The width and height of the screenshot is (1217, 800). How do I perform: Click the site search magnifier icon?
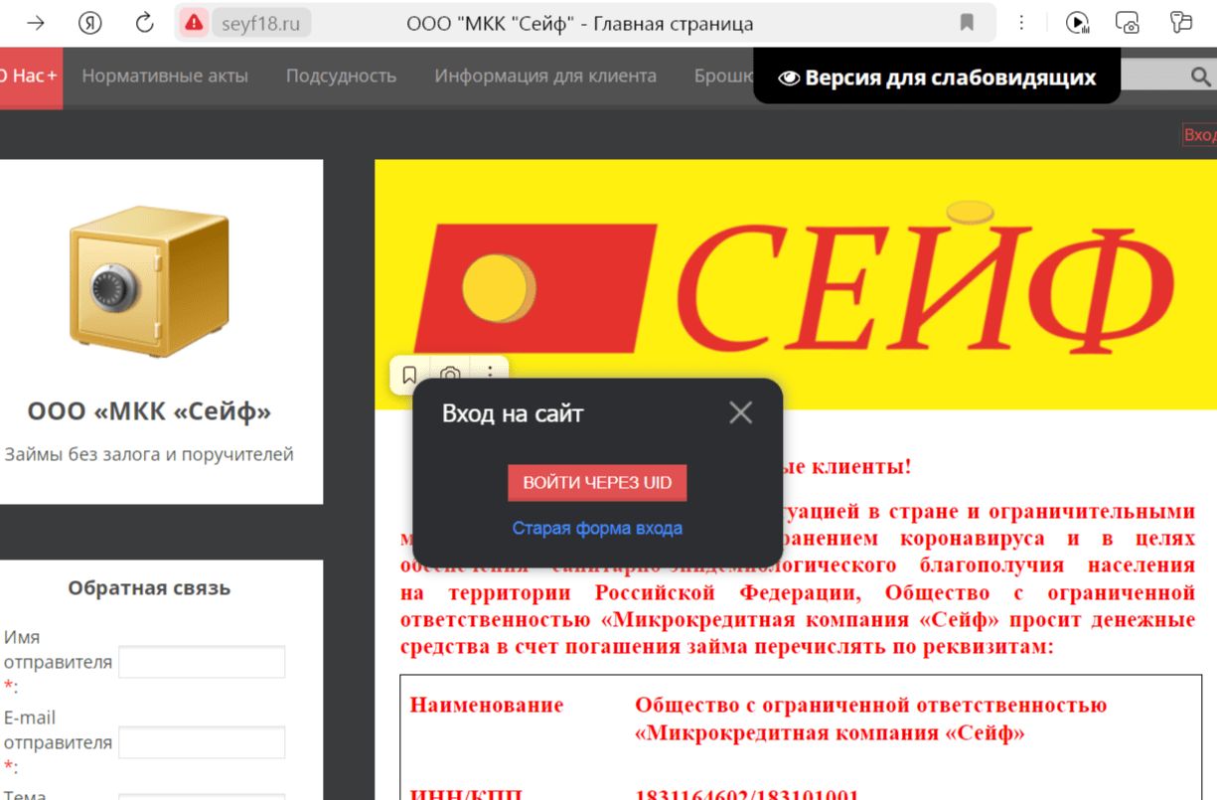click(1200, 77)
